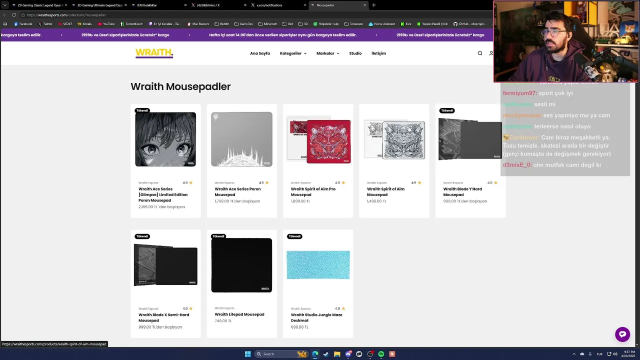Open the Reddit bookmarks folder

click(222, 23)
